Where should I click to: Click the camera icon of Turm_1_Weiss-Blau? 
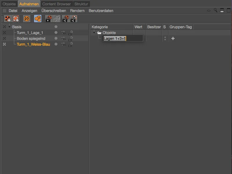pyautogui.click(x=63, y=44)
